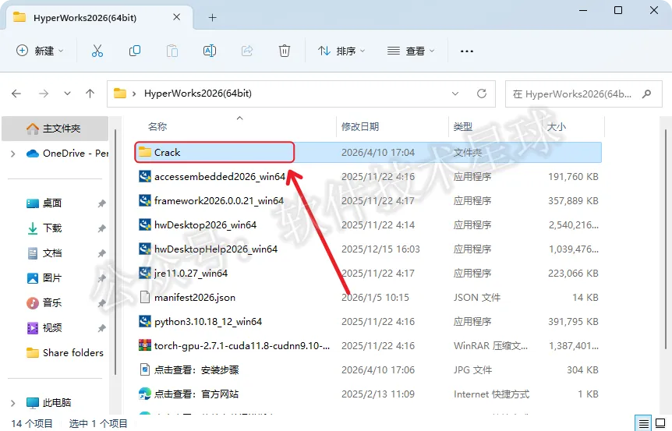
Task: Sort by 大小 column header
Action: click(x=557, y=127)
